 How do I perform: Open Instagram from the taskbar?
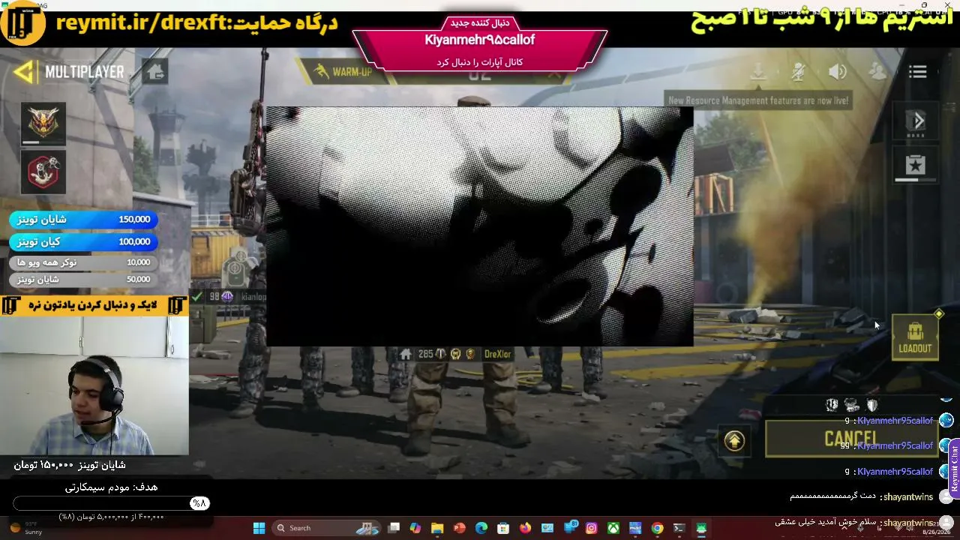(592, 528)
